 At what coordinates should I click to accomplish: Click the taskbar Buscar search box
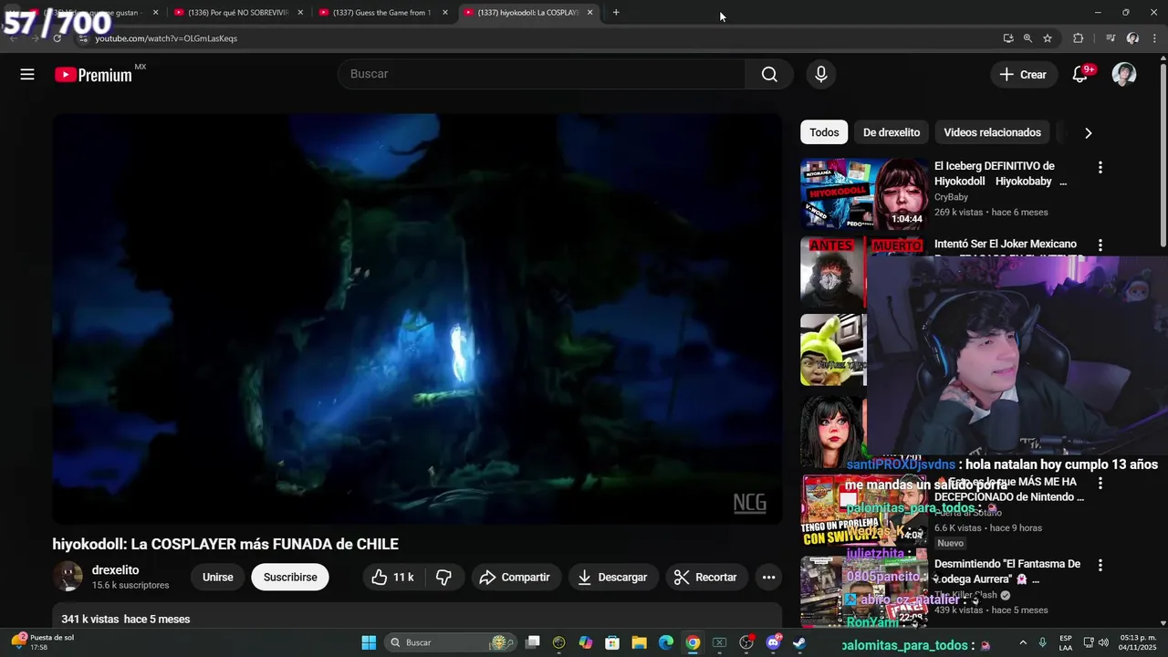(x=450, y=642)
